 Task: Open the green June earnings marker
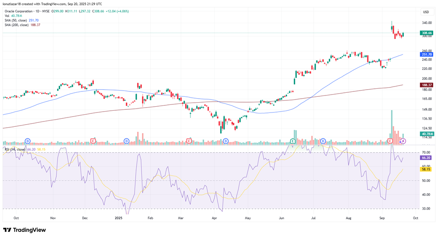pyautogui.click(x=292, y=141)
